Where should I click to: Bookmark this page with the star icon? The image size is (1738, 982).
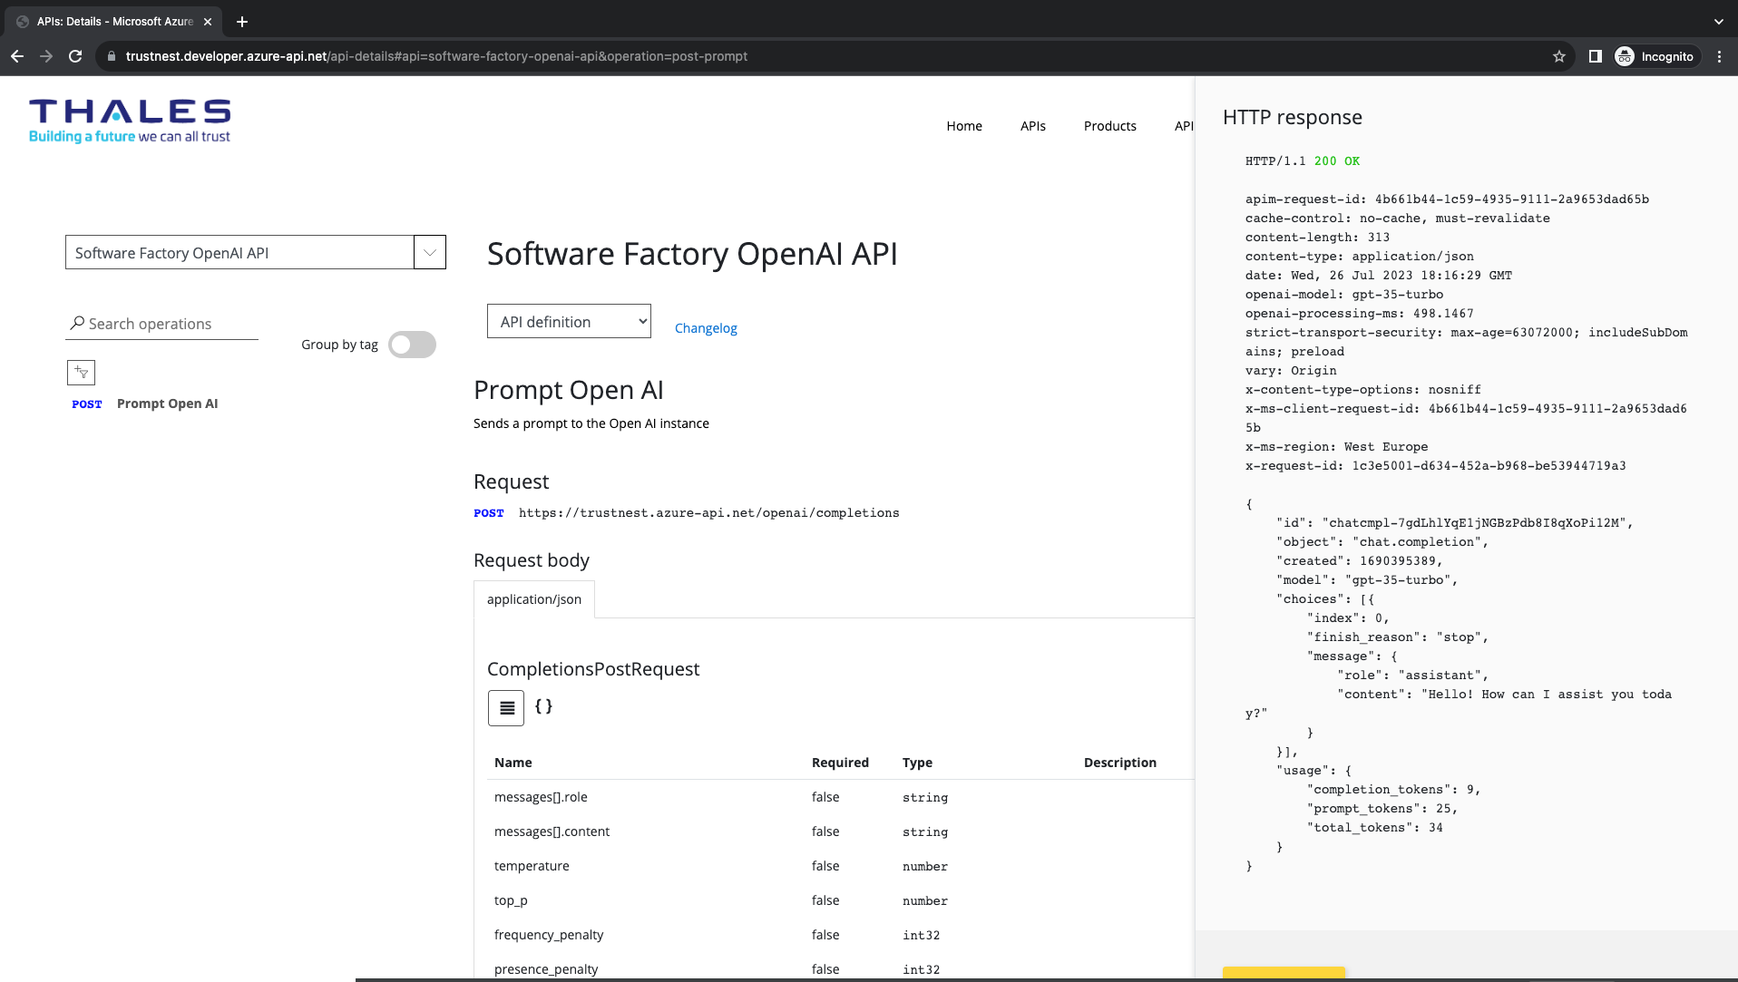pyautogui.click(x=1559, y=56)
